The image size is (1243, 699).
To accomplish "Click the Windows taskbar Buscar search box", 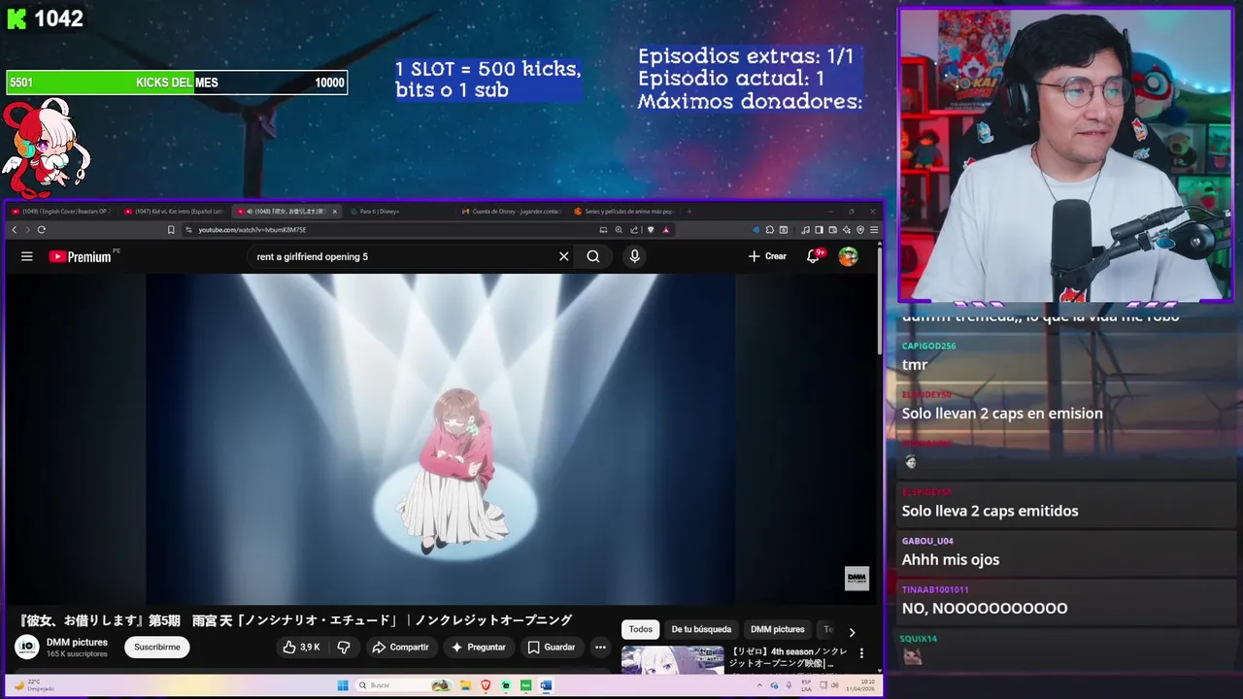I will [x=403, y=685].
